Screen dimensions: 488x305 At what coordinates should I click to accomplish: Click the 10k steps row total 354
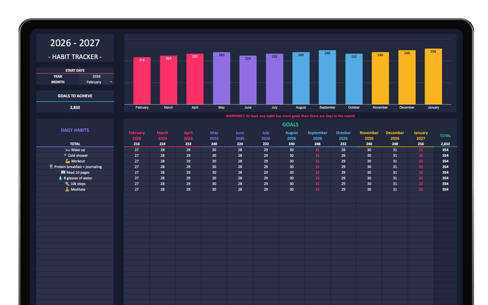click(x=445, y=184)
